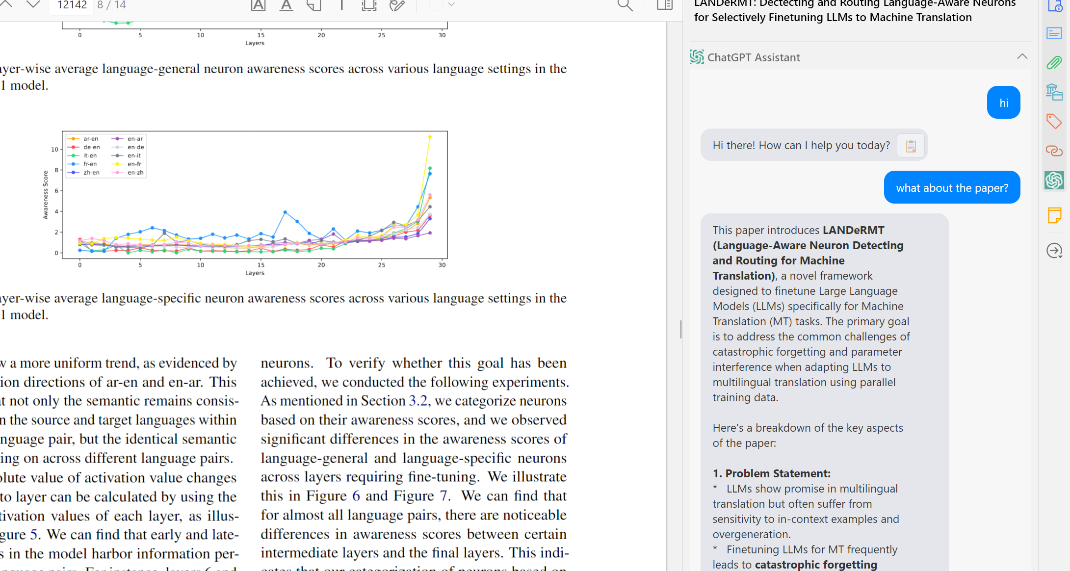The image size is (1070, 571).
Task: Click the item title 'LANDeRMT' in header
Action: click(855, 11)
